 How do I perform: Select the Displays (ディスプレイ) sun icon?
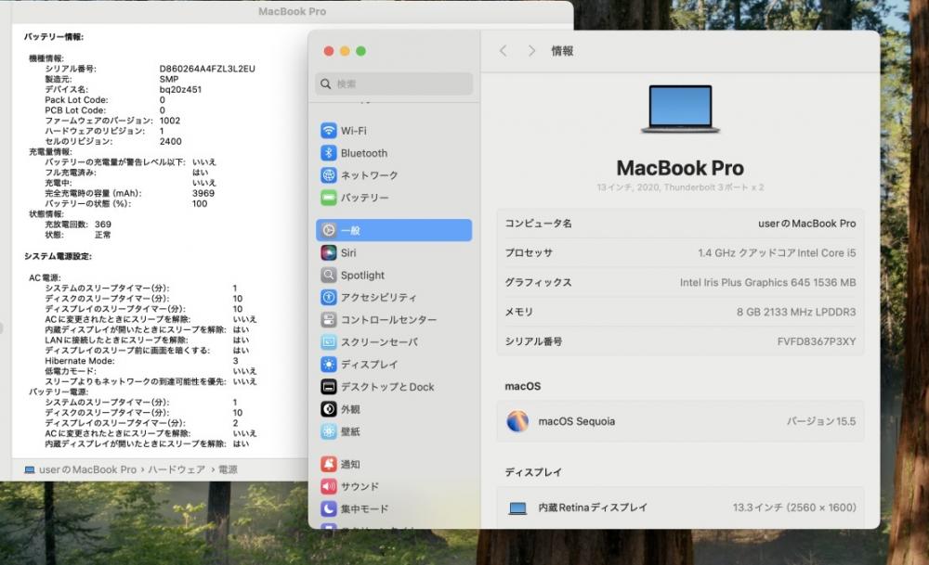pos(328,365)
